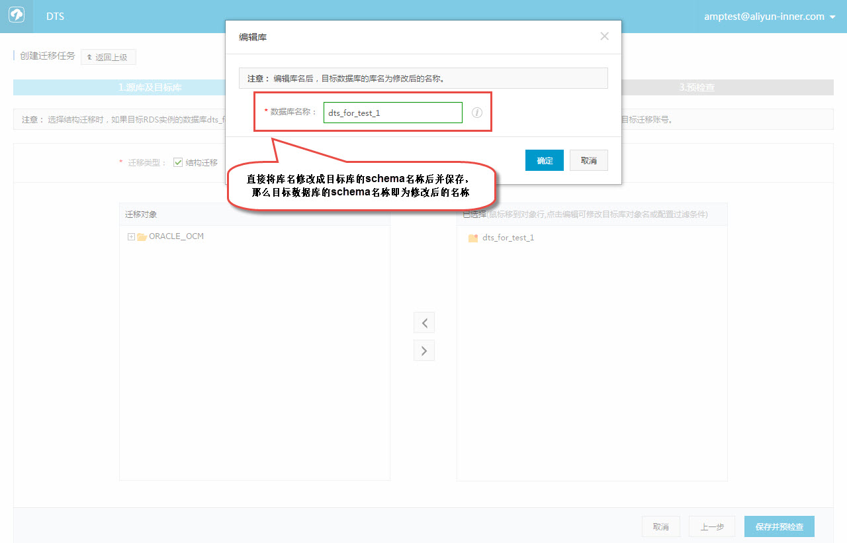Click the DTS logo icon

tap(16, 16)
